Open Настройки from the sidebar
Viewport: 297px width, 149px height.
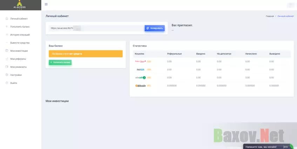16,75
